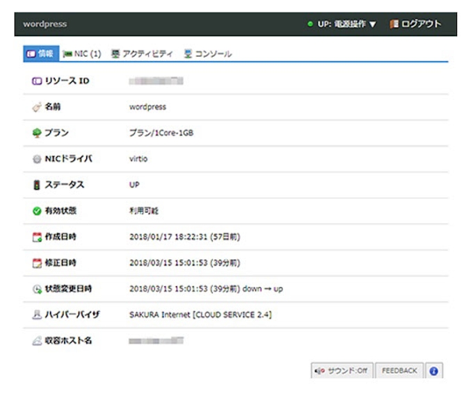Click the calendar icon beside 作成日時

(36, 237)
